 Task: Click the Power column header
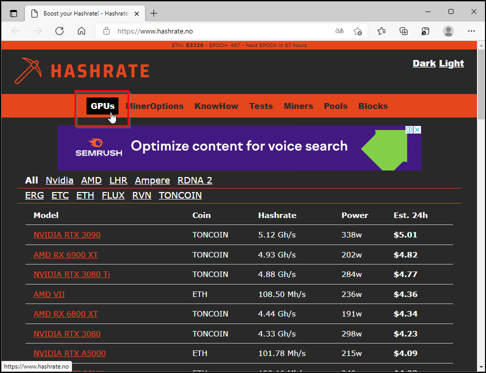tap(355, 215)
